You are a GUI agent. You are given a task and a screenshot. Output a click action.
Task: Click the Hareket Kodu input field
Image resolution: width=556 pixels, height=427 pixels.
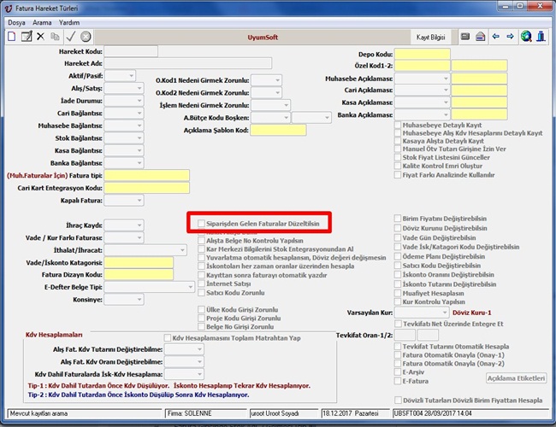point(131,51)
